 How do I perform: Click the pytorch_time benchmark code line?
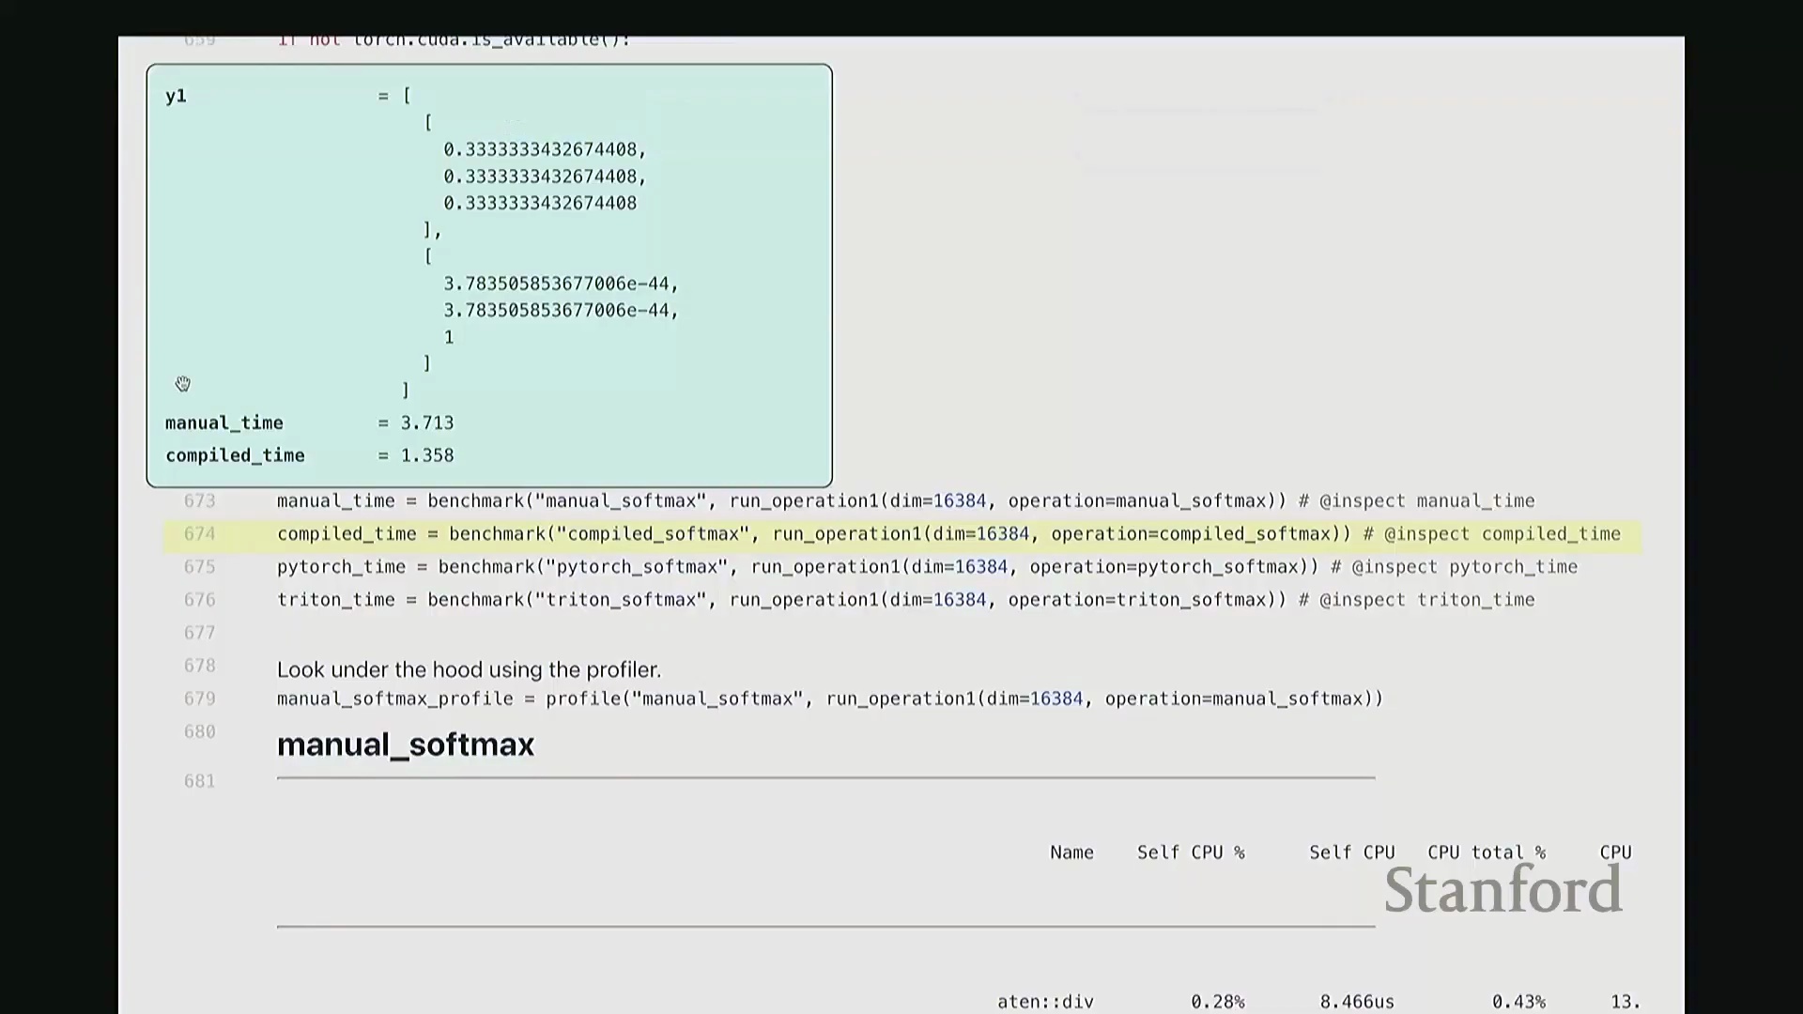click(x=927, y=567)
